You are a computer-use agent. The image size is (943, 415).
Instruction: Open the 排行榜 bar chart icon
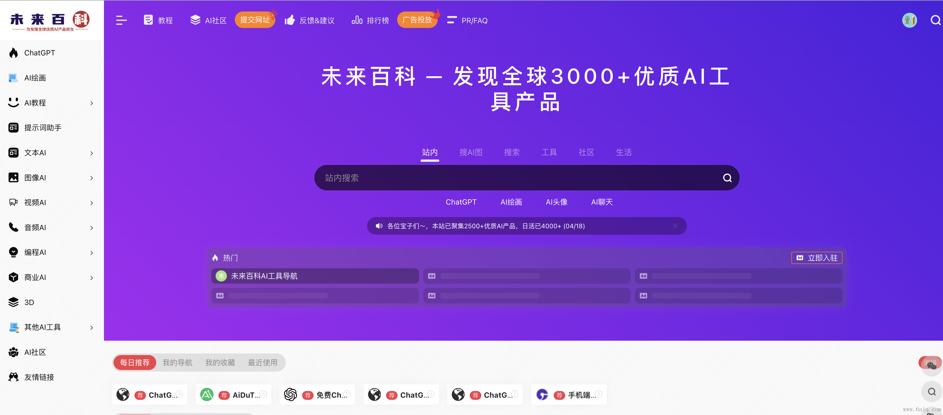[357, 21]
